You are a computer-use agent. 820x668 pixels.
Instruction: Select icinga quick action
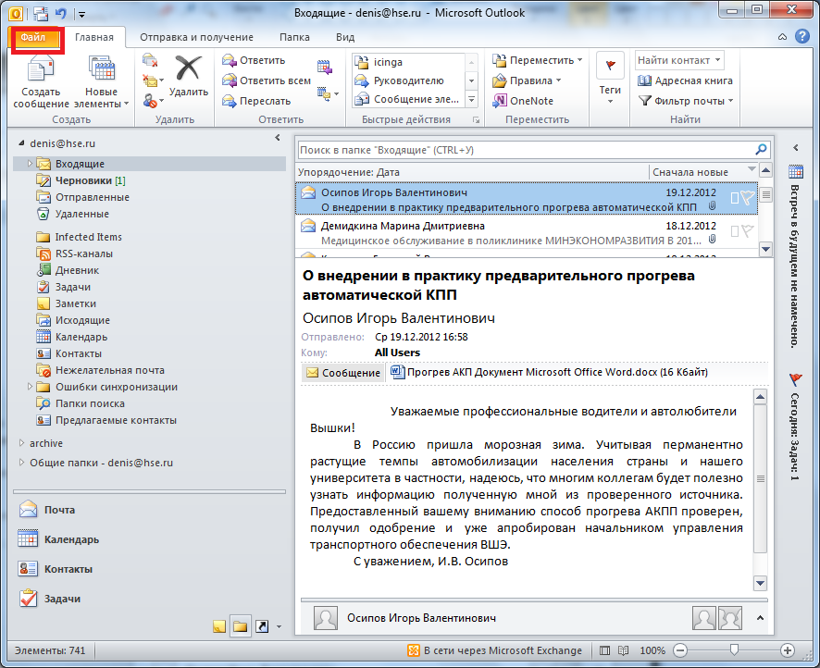pyautogui.click(x=408, y=62)
